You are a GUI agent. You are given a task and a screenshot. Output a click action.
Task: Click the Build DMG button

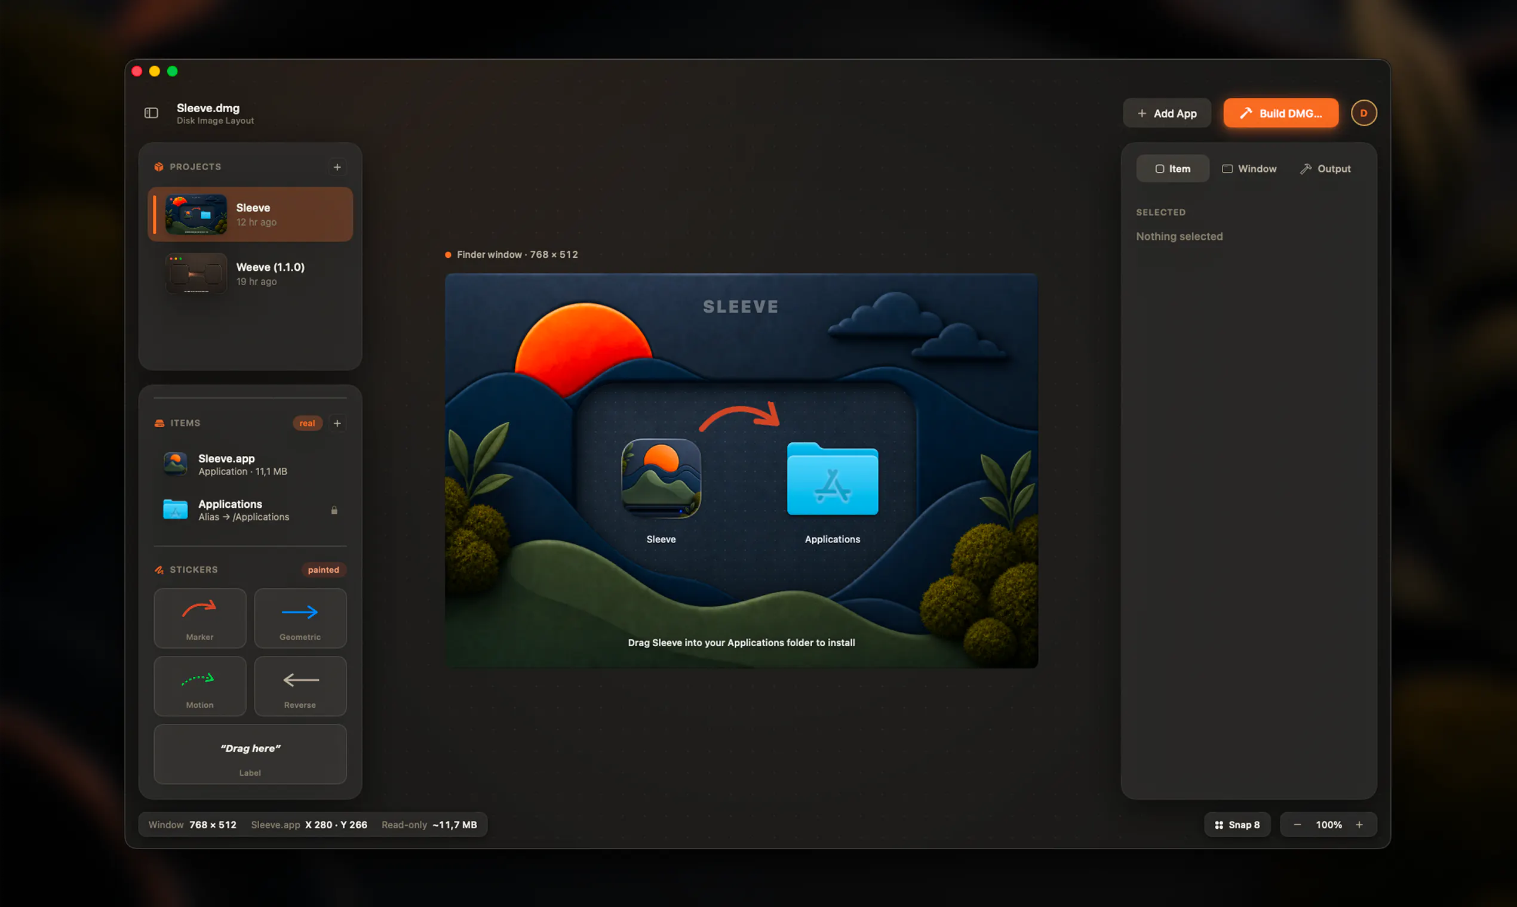pyautogui.click(x=1281, y=113)
